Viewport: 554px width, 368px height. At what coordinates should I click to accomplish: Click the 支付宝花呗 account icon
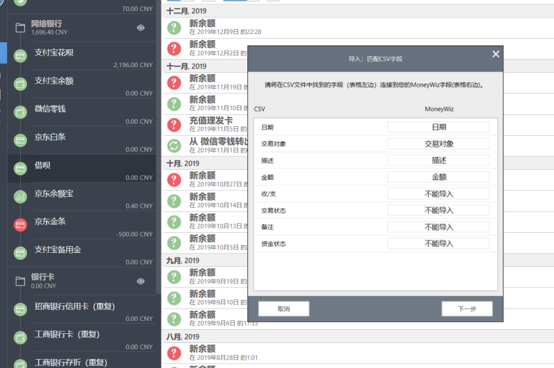(20, 56)
